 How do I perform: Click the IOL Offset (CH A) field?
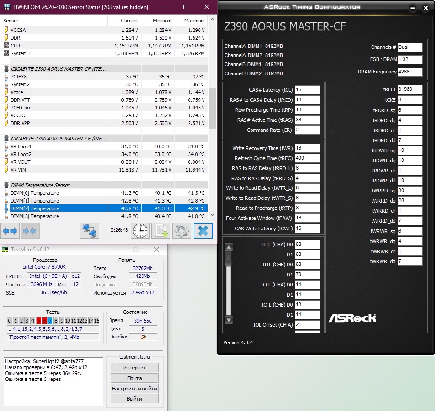tap(307, 325)
